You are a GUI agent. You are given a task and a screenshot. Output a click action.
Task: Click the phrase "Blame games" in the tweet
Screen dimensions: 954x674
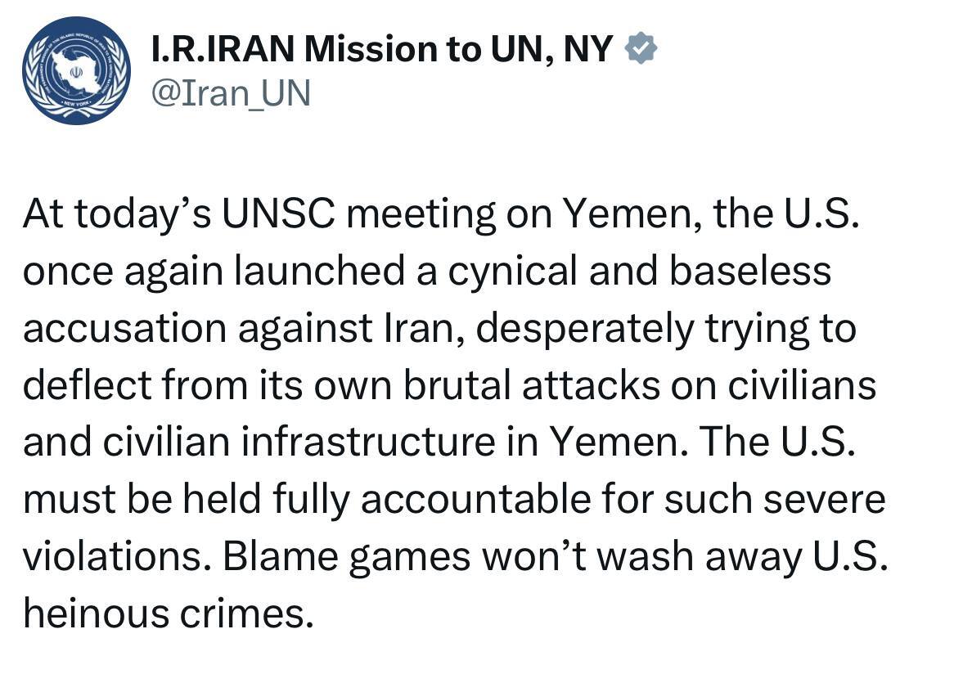coord(347,556)
